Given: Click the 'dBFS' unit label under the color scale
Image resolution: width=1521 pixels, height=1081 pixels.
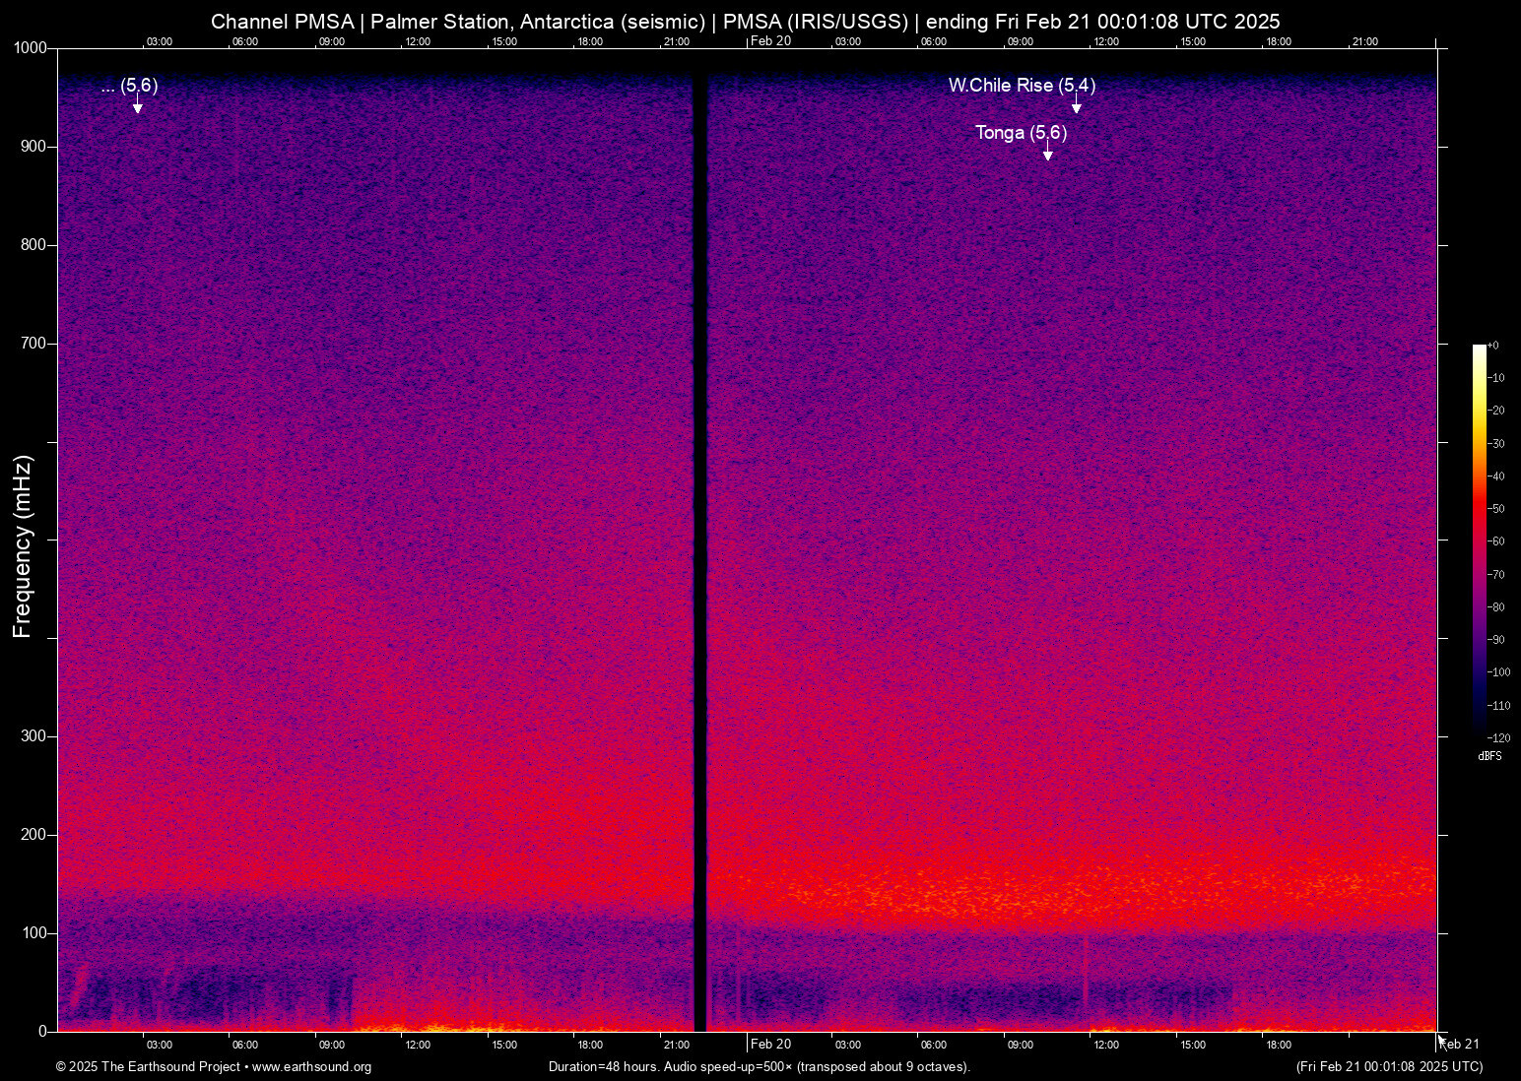Looking at the screenshot, I should point(1489,756).
